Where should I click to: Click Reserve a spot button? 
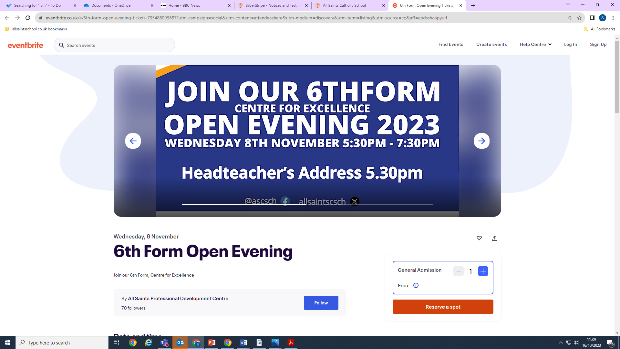pos(443,307)
